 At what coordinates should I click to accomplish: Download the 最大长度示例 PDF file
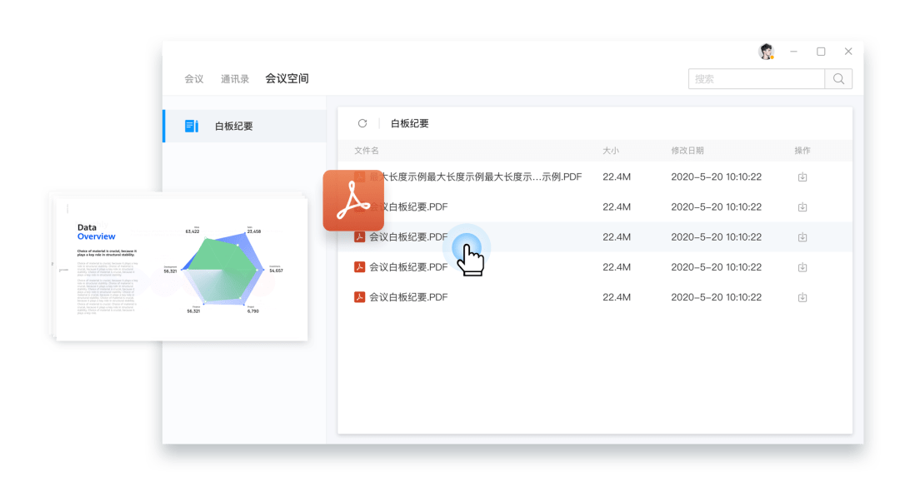tap(802, 177)
